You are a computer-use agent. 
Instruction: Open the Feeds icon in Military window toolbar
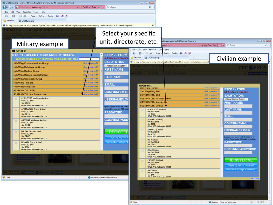14,16
